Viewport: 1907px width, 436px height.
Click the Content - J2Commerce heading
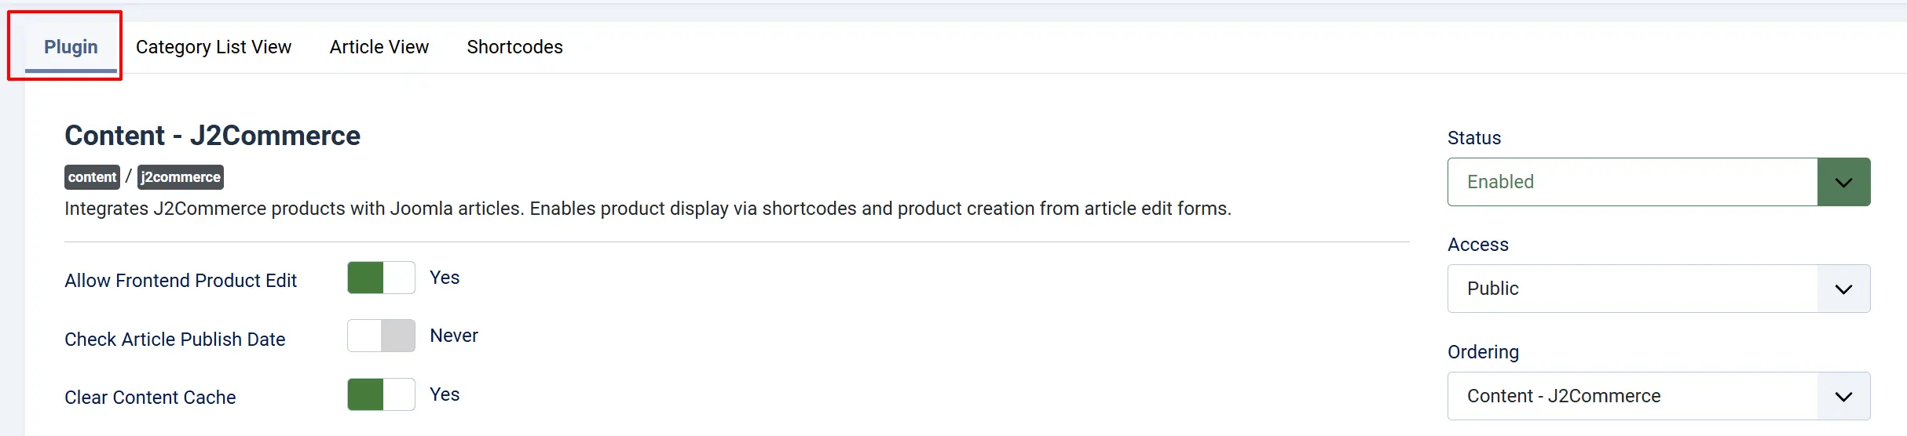click(x=212, y=136)
